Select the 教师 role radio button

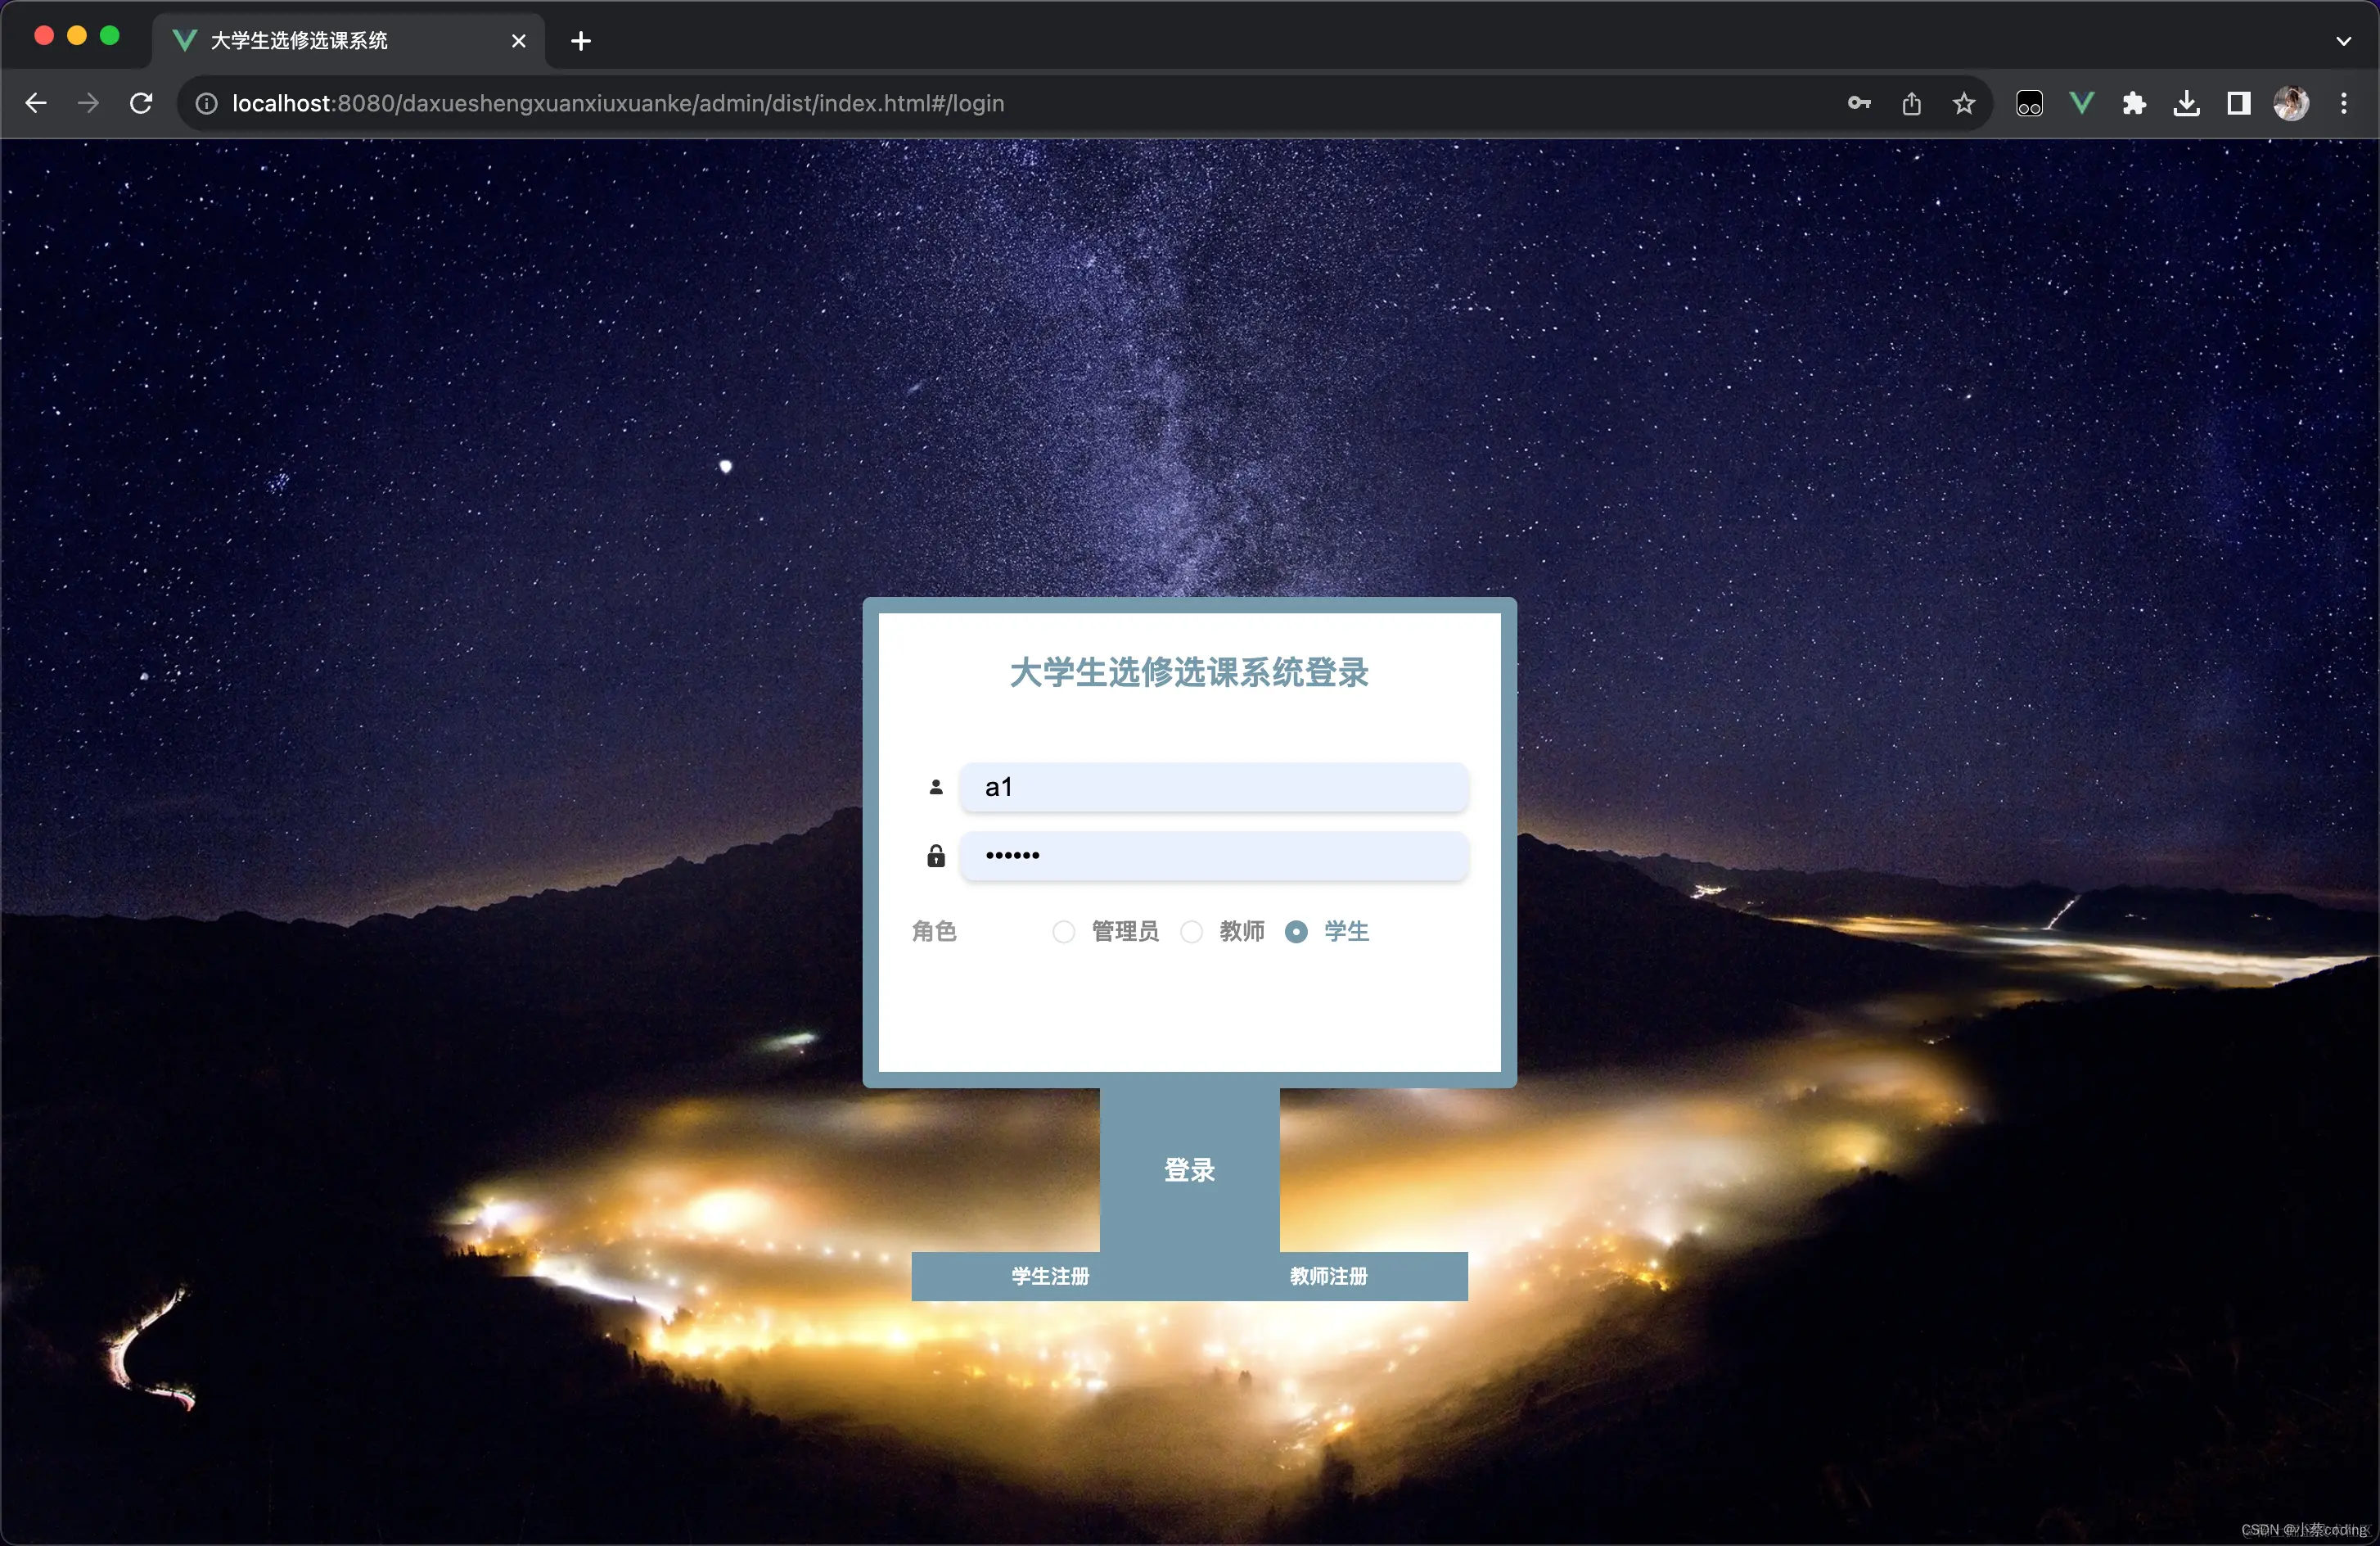[1191, 932]
